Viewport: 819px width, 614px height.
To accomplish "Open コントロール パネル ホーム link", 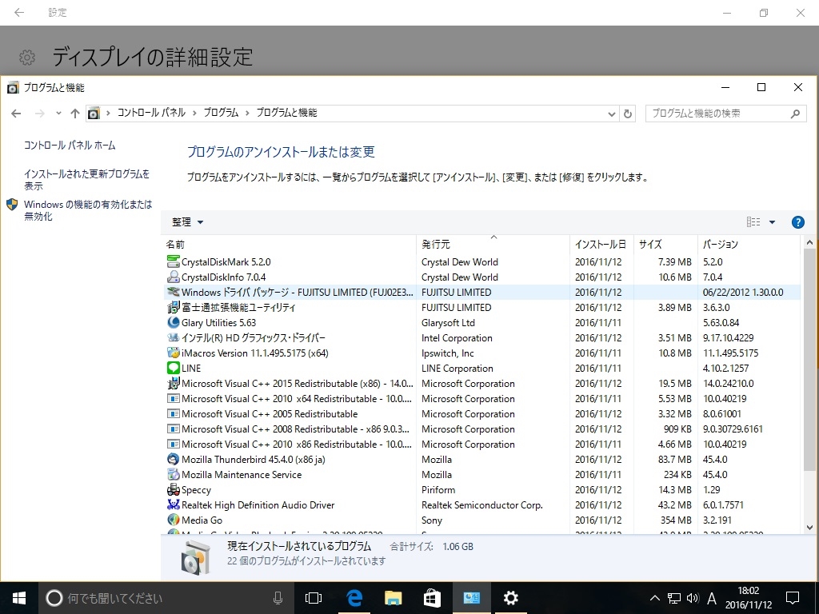I will tap(70, 146).
